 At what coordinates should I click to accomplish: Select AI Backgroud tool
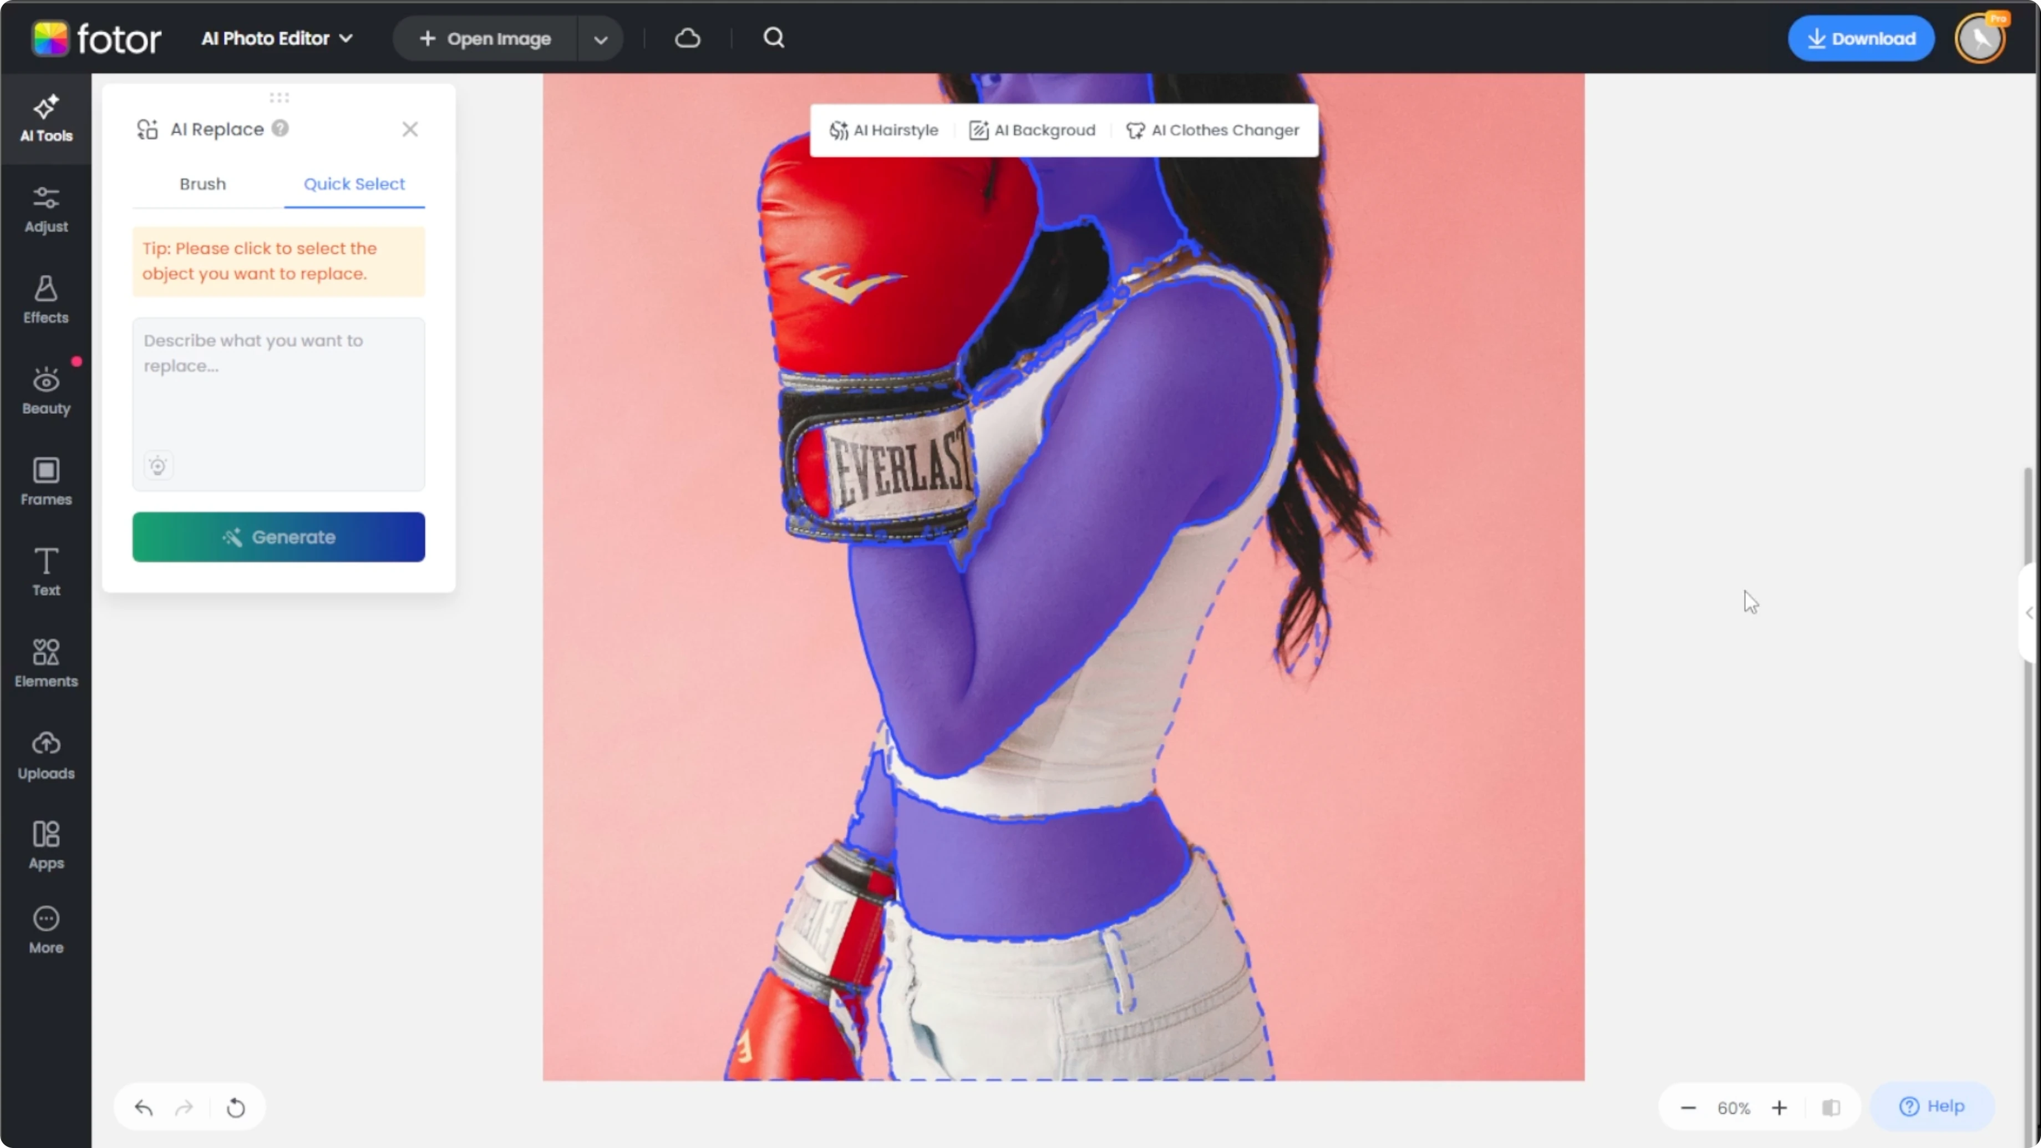[1032, 130]
